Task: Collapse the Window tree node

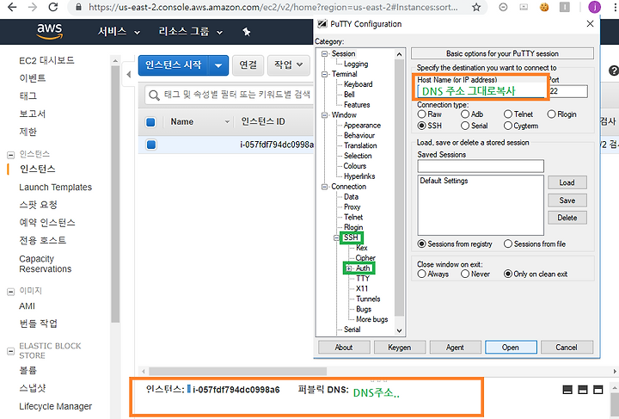Action: 324,115
